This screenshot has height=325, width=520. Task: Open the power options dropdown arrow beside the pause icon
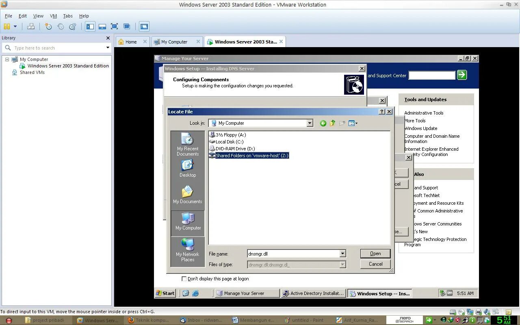pos(15,26)
